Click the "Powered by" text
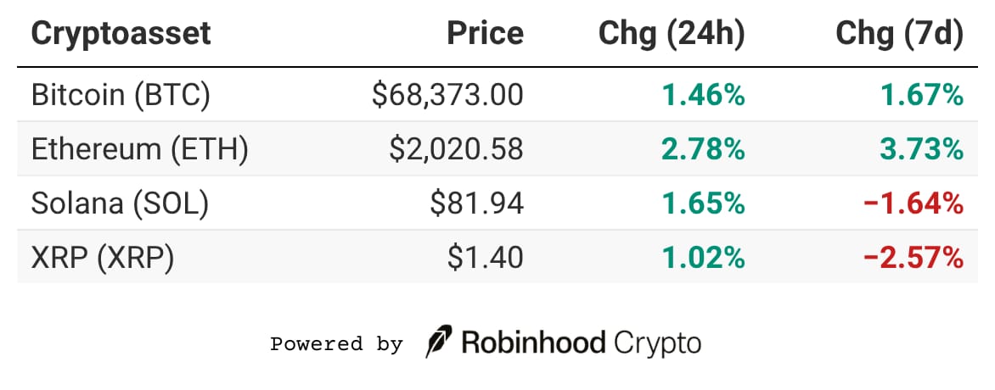995x390 pixels. click(x=336, y=344)
